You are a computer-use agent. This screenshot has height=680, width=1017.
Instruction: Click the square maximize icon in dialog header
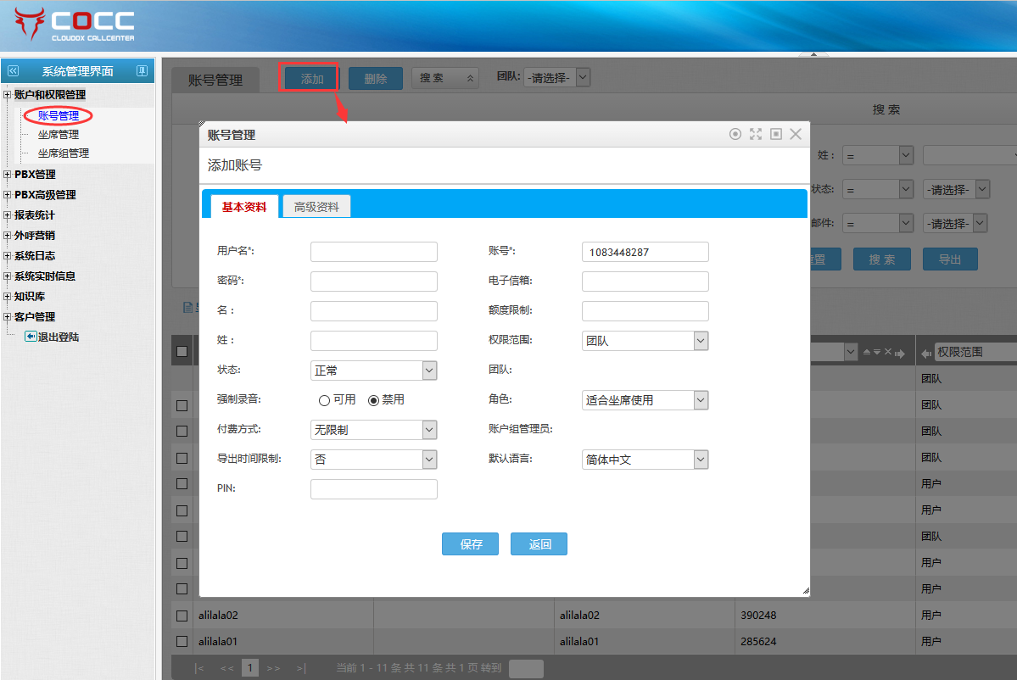pos(775,134)
